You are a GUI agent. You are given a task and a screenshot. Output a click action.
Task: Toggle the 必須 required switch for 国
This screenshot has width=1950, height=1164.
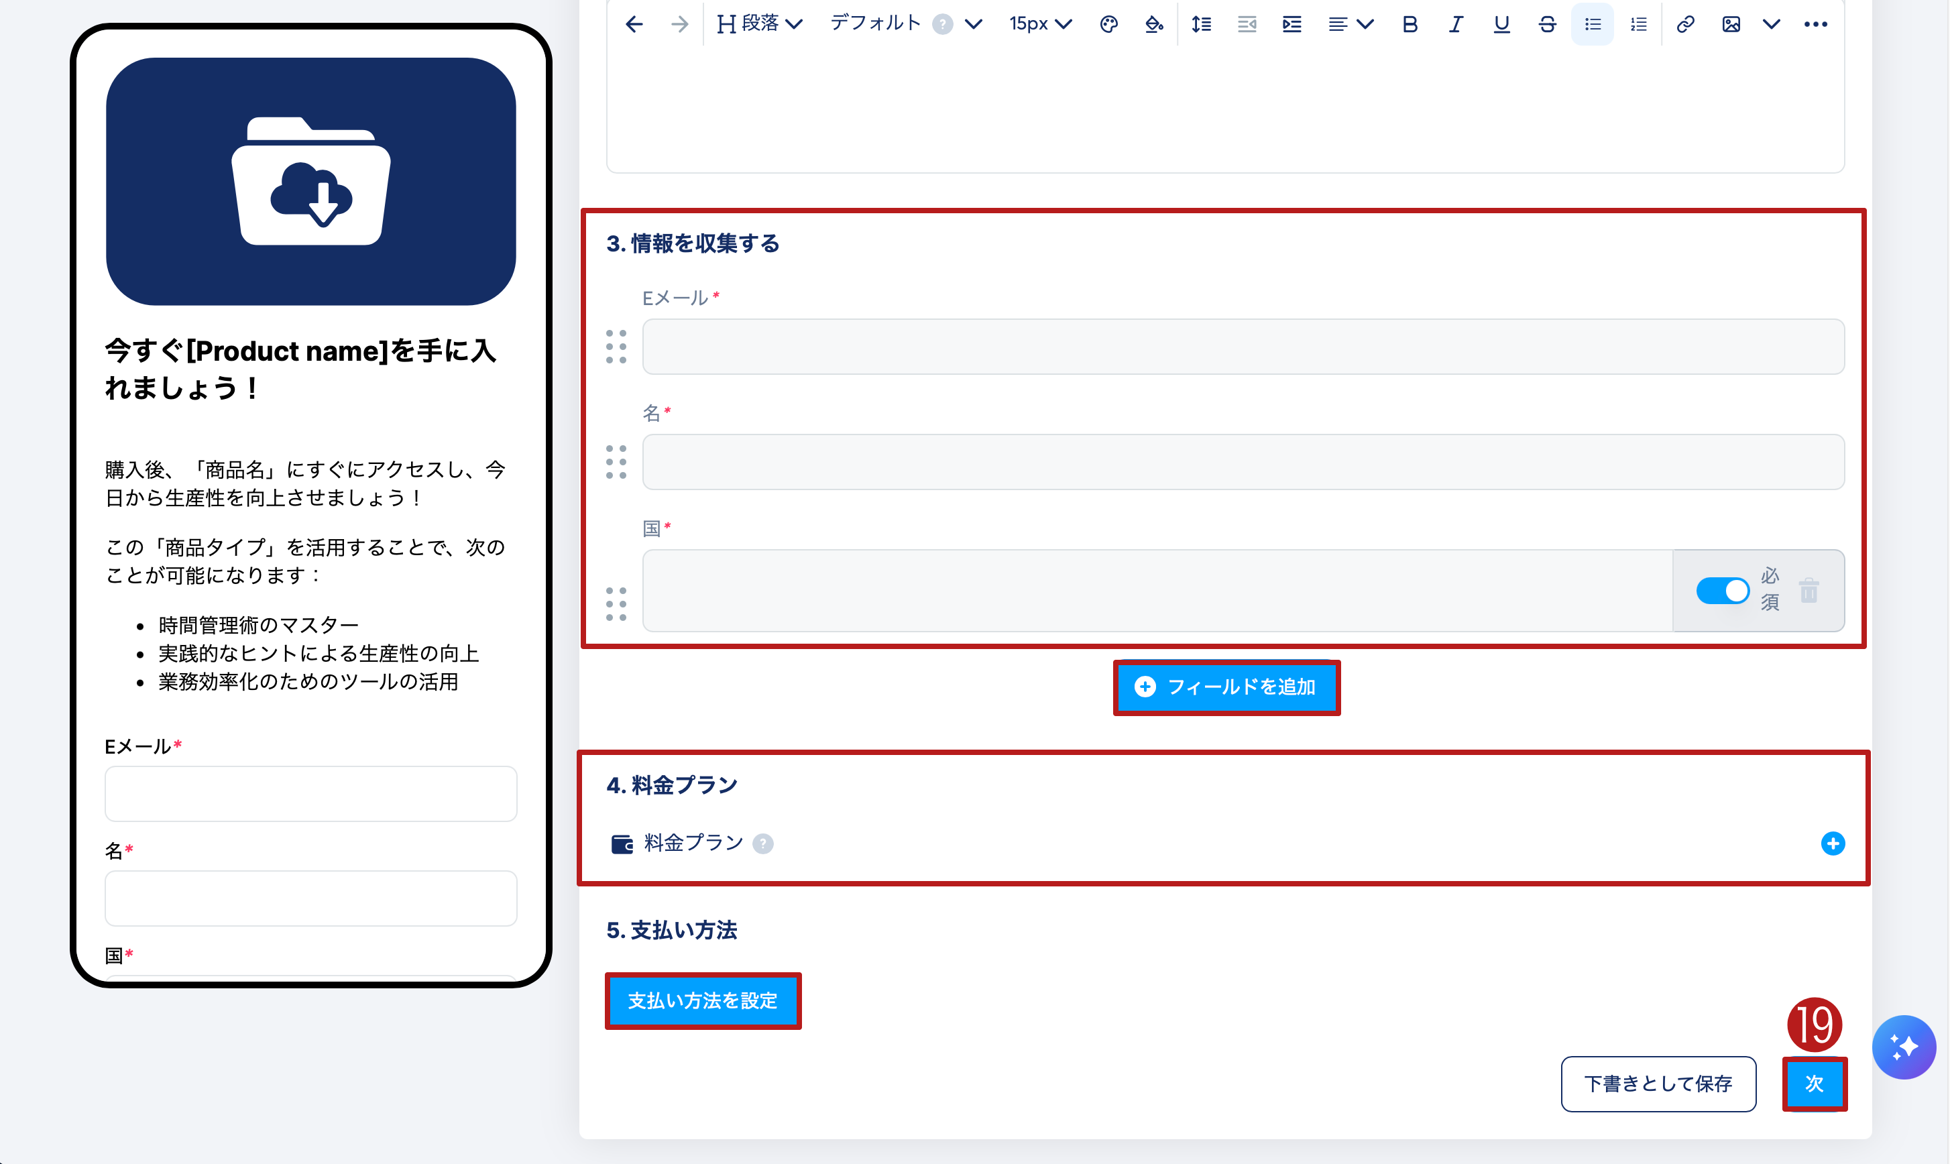[1722, 591]
